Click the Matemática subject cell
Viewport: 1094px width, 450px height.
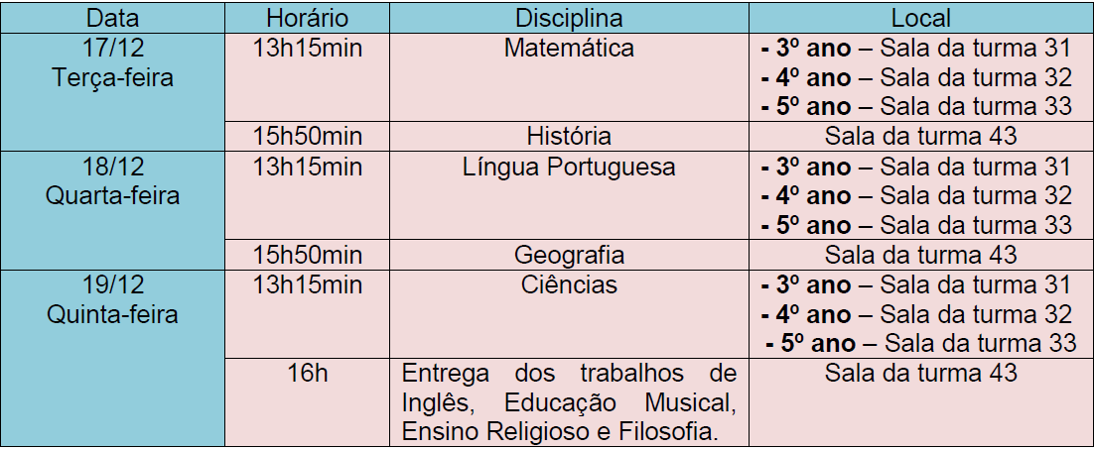(569, 77)
